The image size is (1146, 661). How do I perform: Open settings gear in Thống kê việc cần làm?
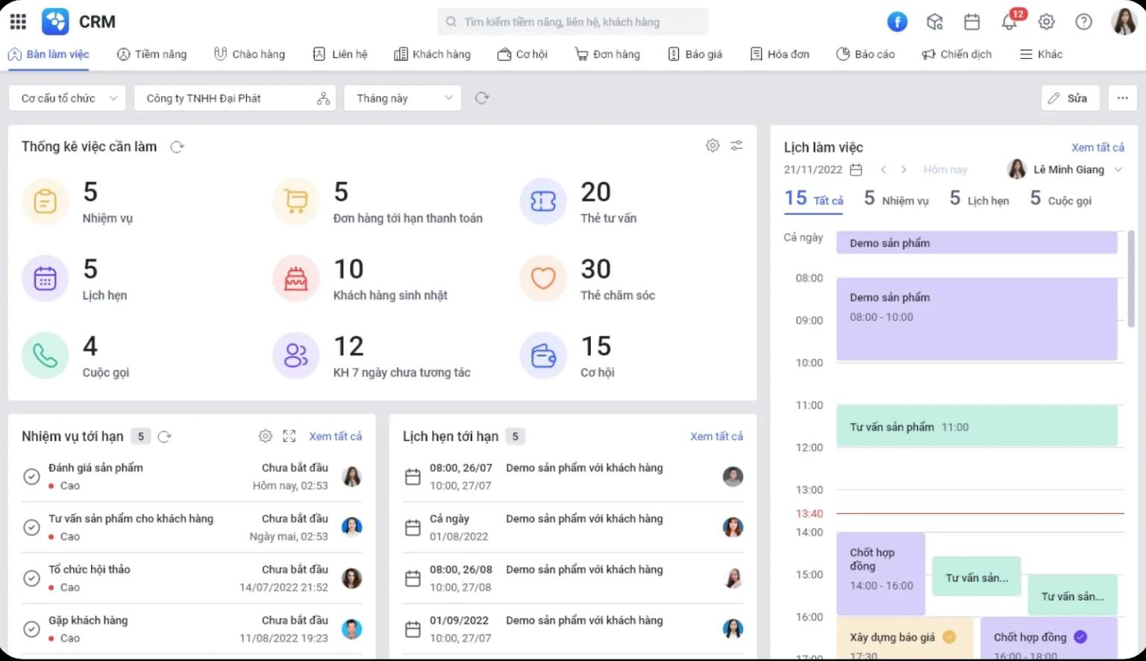coord(713,145)
